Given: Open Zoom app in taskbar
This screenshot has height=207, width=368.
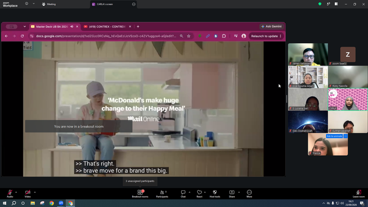Looking at the screenshot, I should tap(61, 203).
